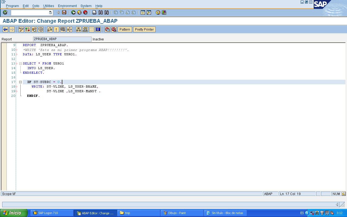Confirm with the green Enter checkmark
347x217 pixels.
pyautogui.click(x=5, y=12)
